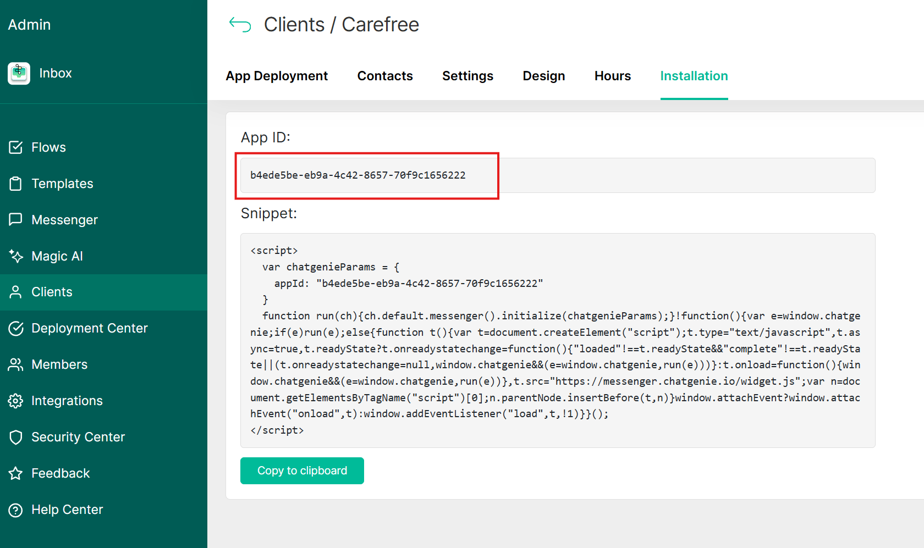924x548 pixels.
Task: Open Help Center
Action: pos(103,510)
